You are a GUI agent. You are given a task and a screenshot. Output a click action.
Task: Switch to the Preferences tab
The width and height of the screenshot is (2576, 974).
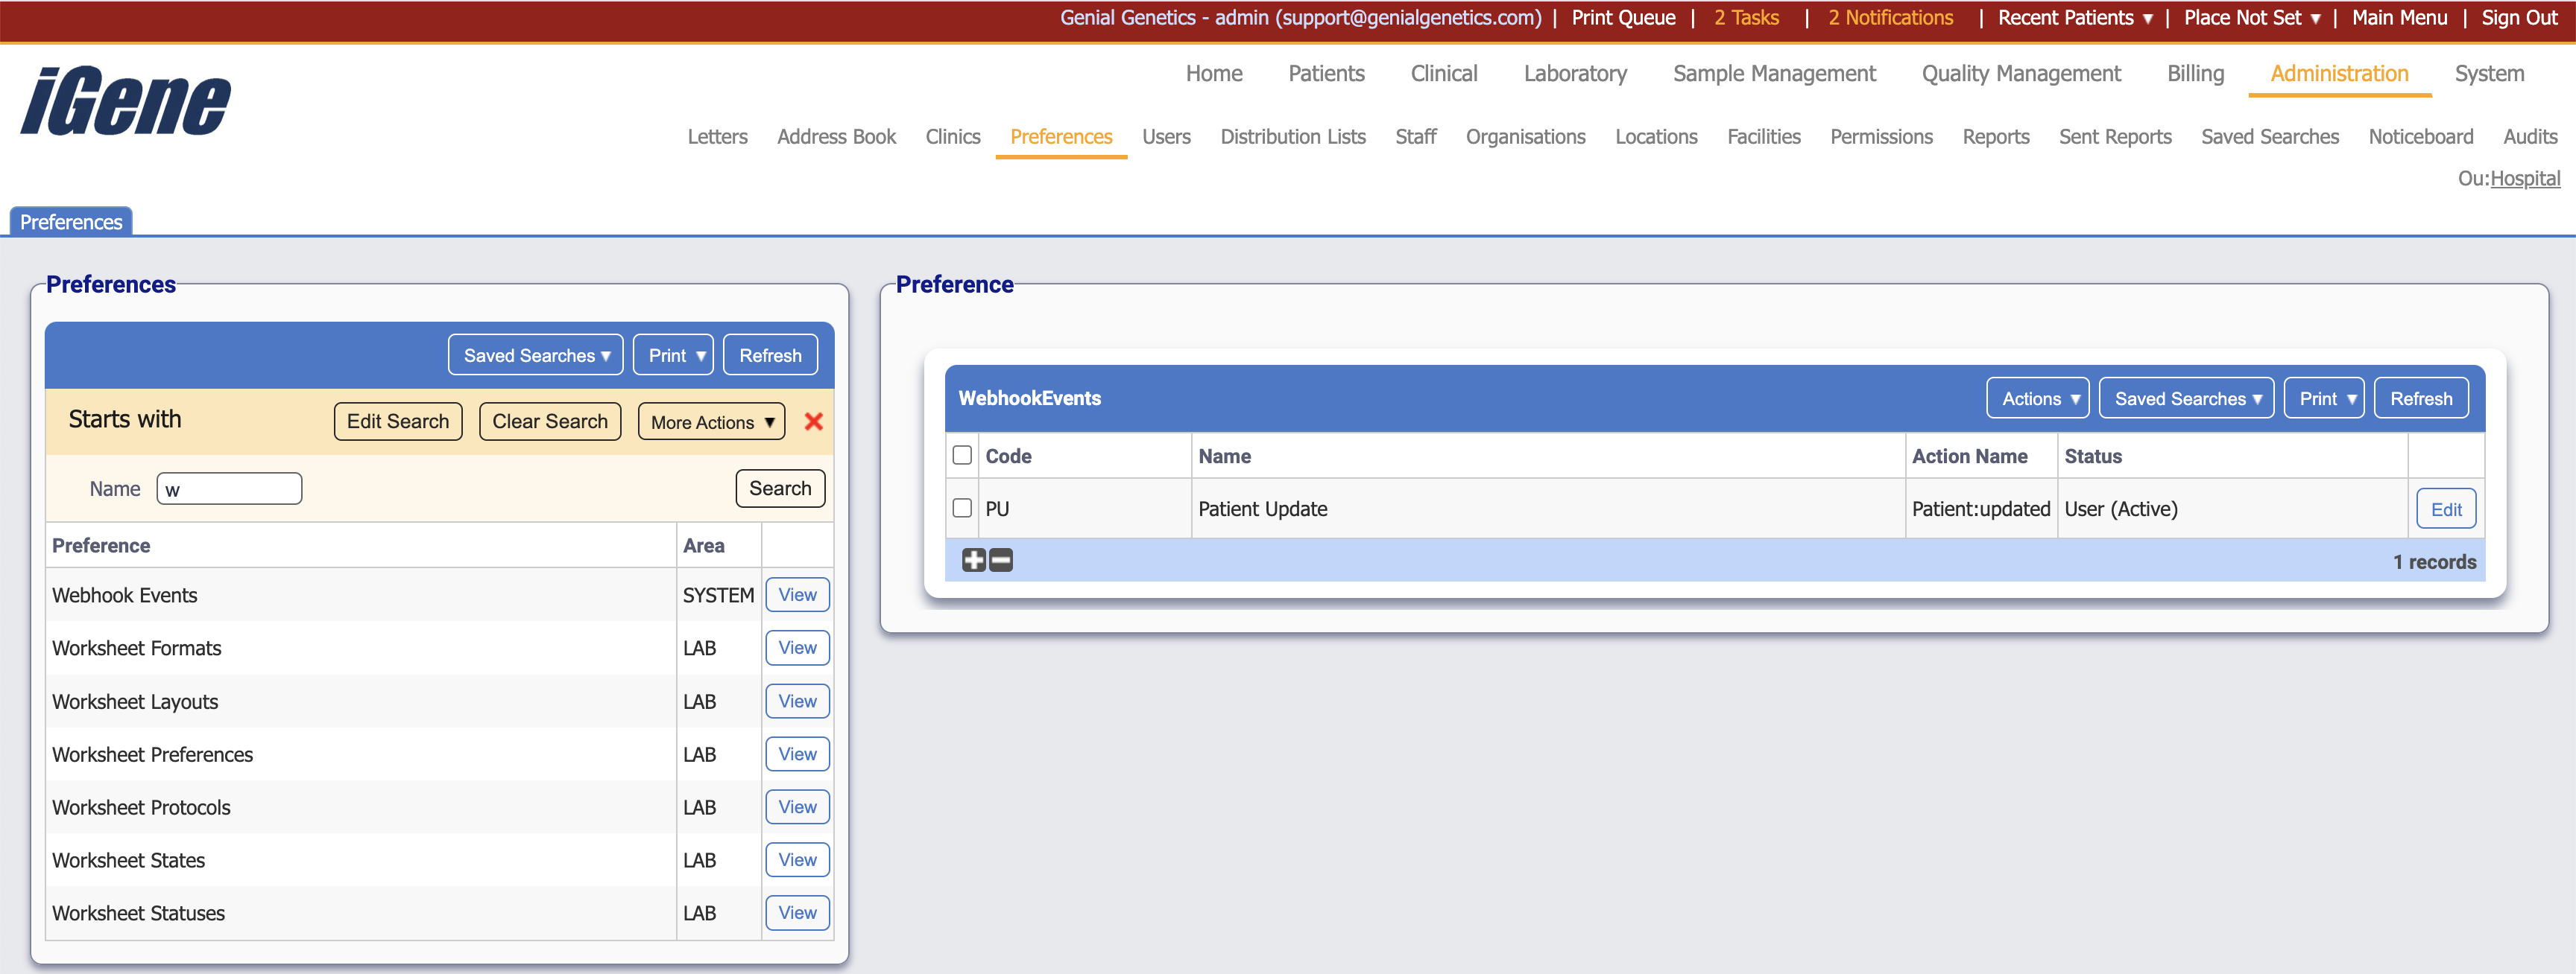(x=71, y=222)
